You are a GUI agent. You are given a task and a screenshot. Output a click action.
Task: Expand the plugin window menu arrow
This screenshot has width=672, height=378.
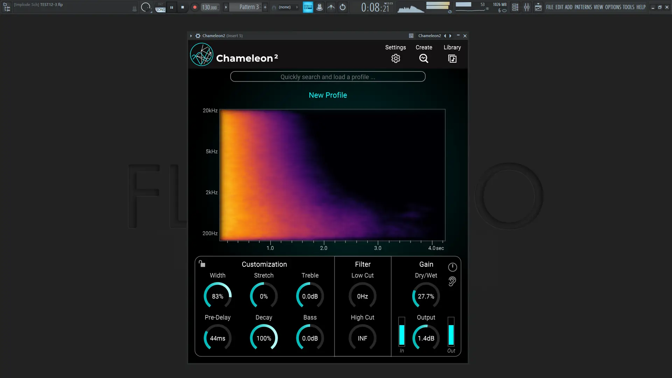[191, 36]
